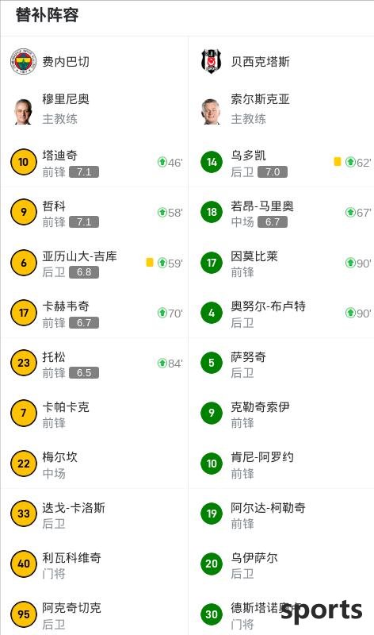Tap the substitution arrow at 46' for 塔迪奇
The image size is (374, 635).
[162, 163]
